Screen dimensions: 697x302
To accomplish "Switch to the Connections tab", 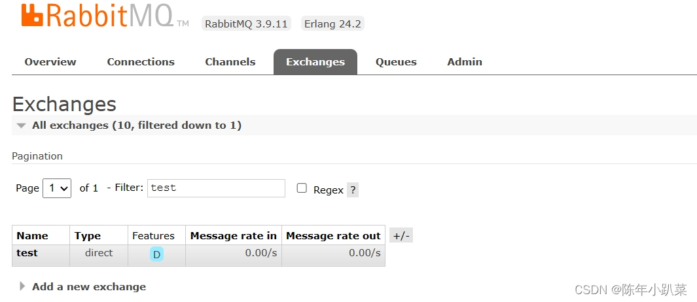I will coord(141,61).
